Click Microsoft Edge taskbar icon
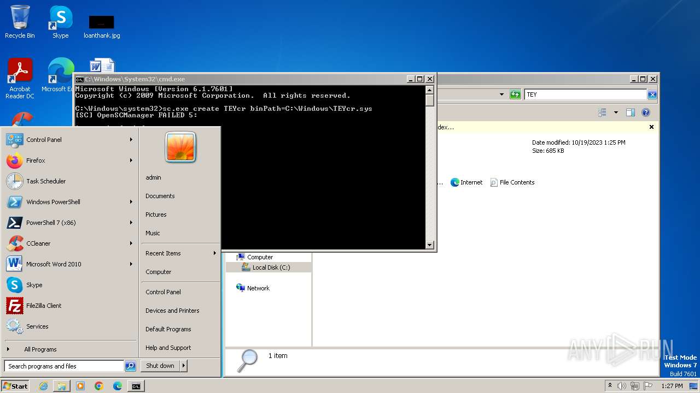Image resolution: width=700 pixels, height=393 pixels. (x=118, y=386)
